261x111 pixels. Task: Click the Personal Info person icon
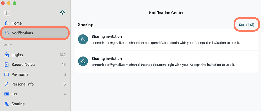(7, 84)
